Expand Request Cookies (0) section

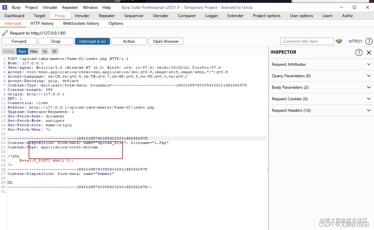(321, 99)
